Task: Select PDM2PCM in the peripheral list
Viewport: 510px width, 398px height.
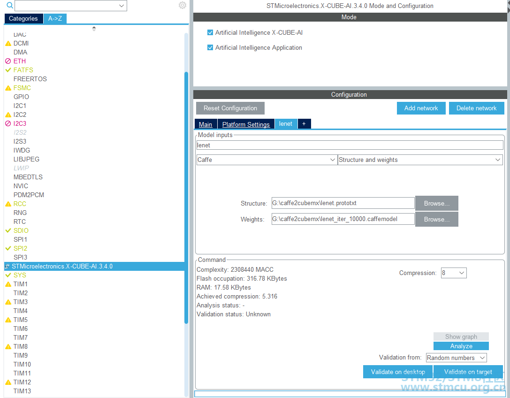Action: (x=29, y=195)
